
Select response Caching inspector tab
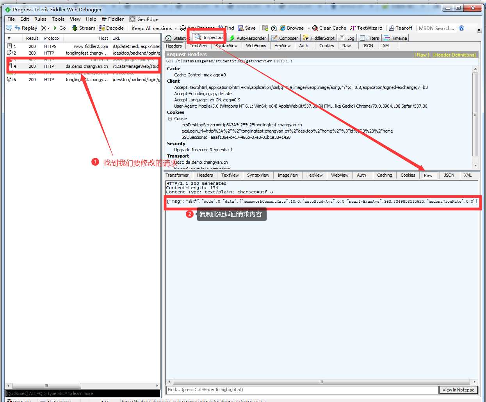pos(385,175)
